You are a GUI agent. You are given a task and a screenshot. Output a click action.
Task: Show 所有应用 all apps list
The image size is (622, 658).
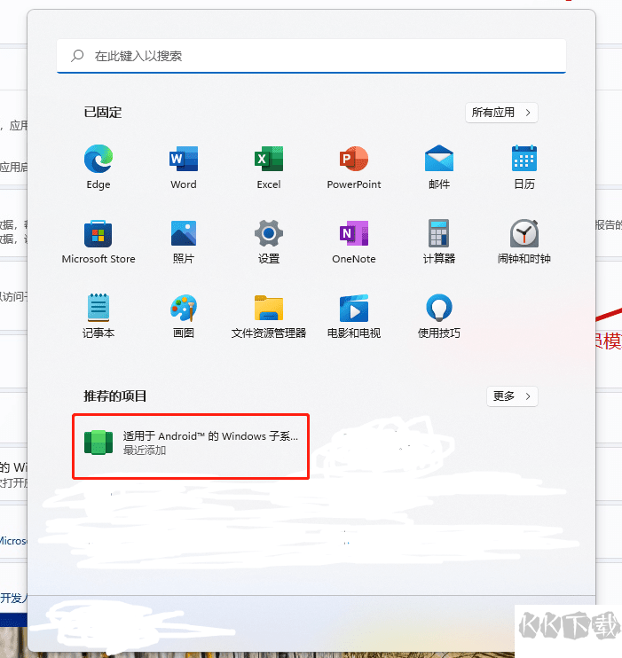tap(501, 113)
